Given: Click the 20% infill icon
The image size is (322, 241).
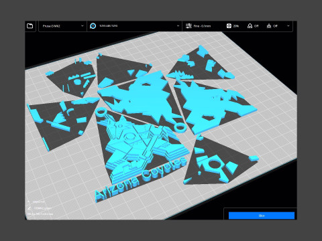Looking at the screenshot, I should (x=229, y=26).
